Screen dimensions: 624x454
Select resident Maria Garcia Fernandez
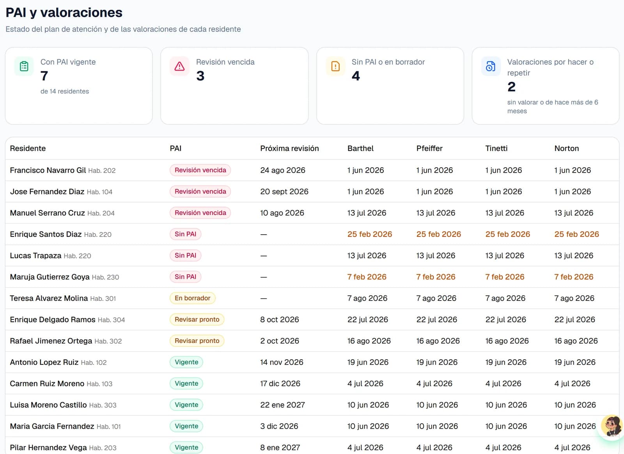pos(52,426)
